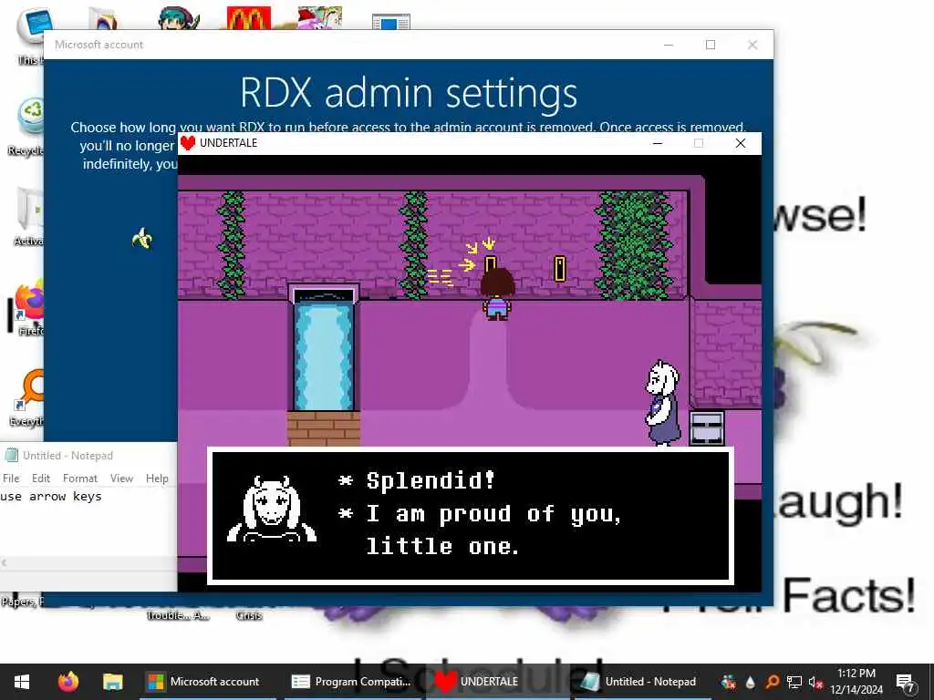Minimize the Microsoft account window

pyautogui.click(x=669, y=45)
